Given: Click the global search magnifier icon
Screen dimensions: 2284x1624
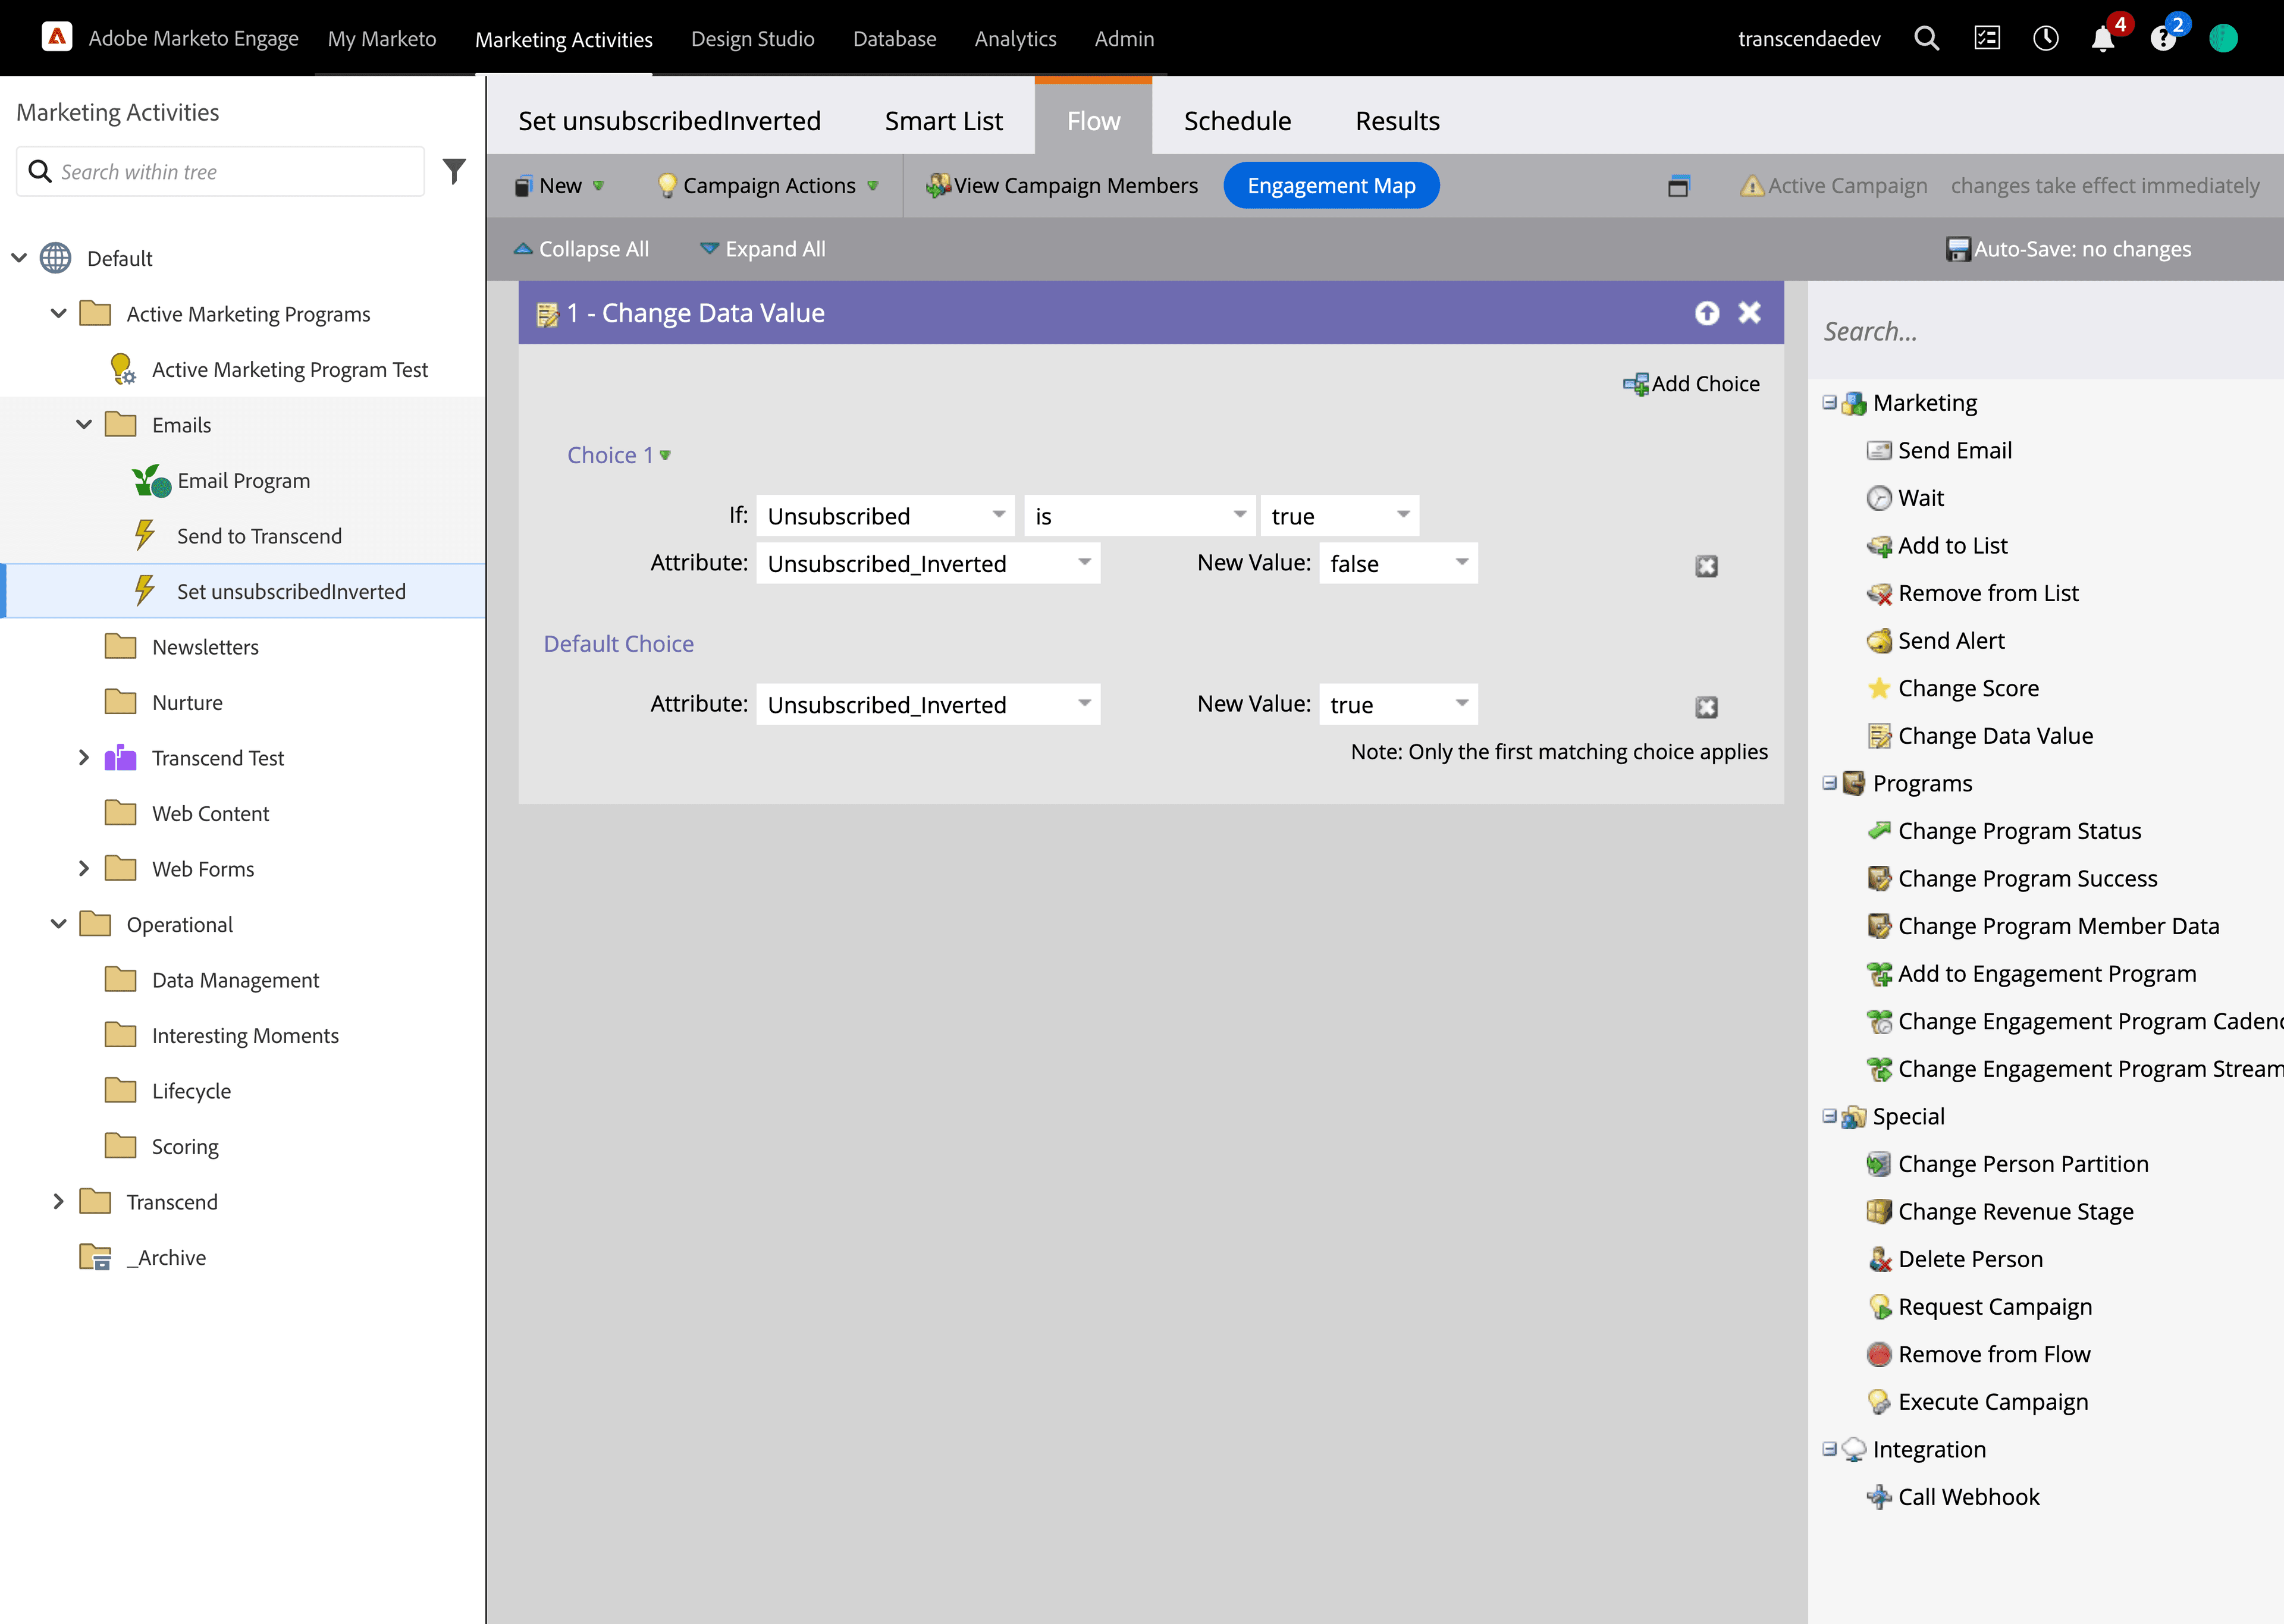Looking at the screenshot, I should tap(1926, 39).
